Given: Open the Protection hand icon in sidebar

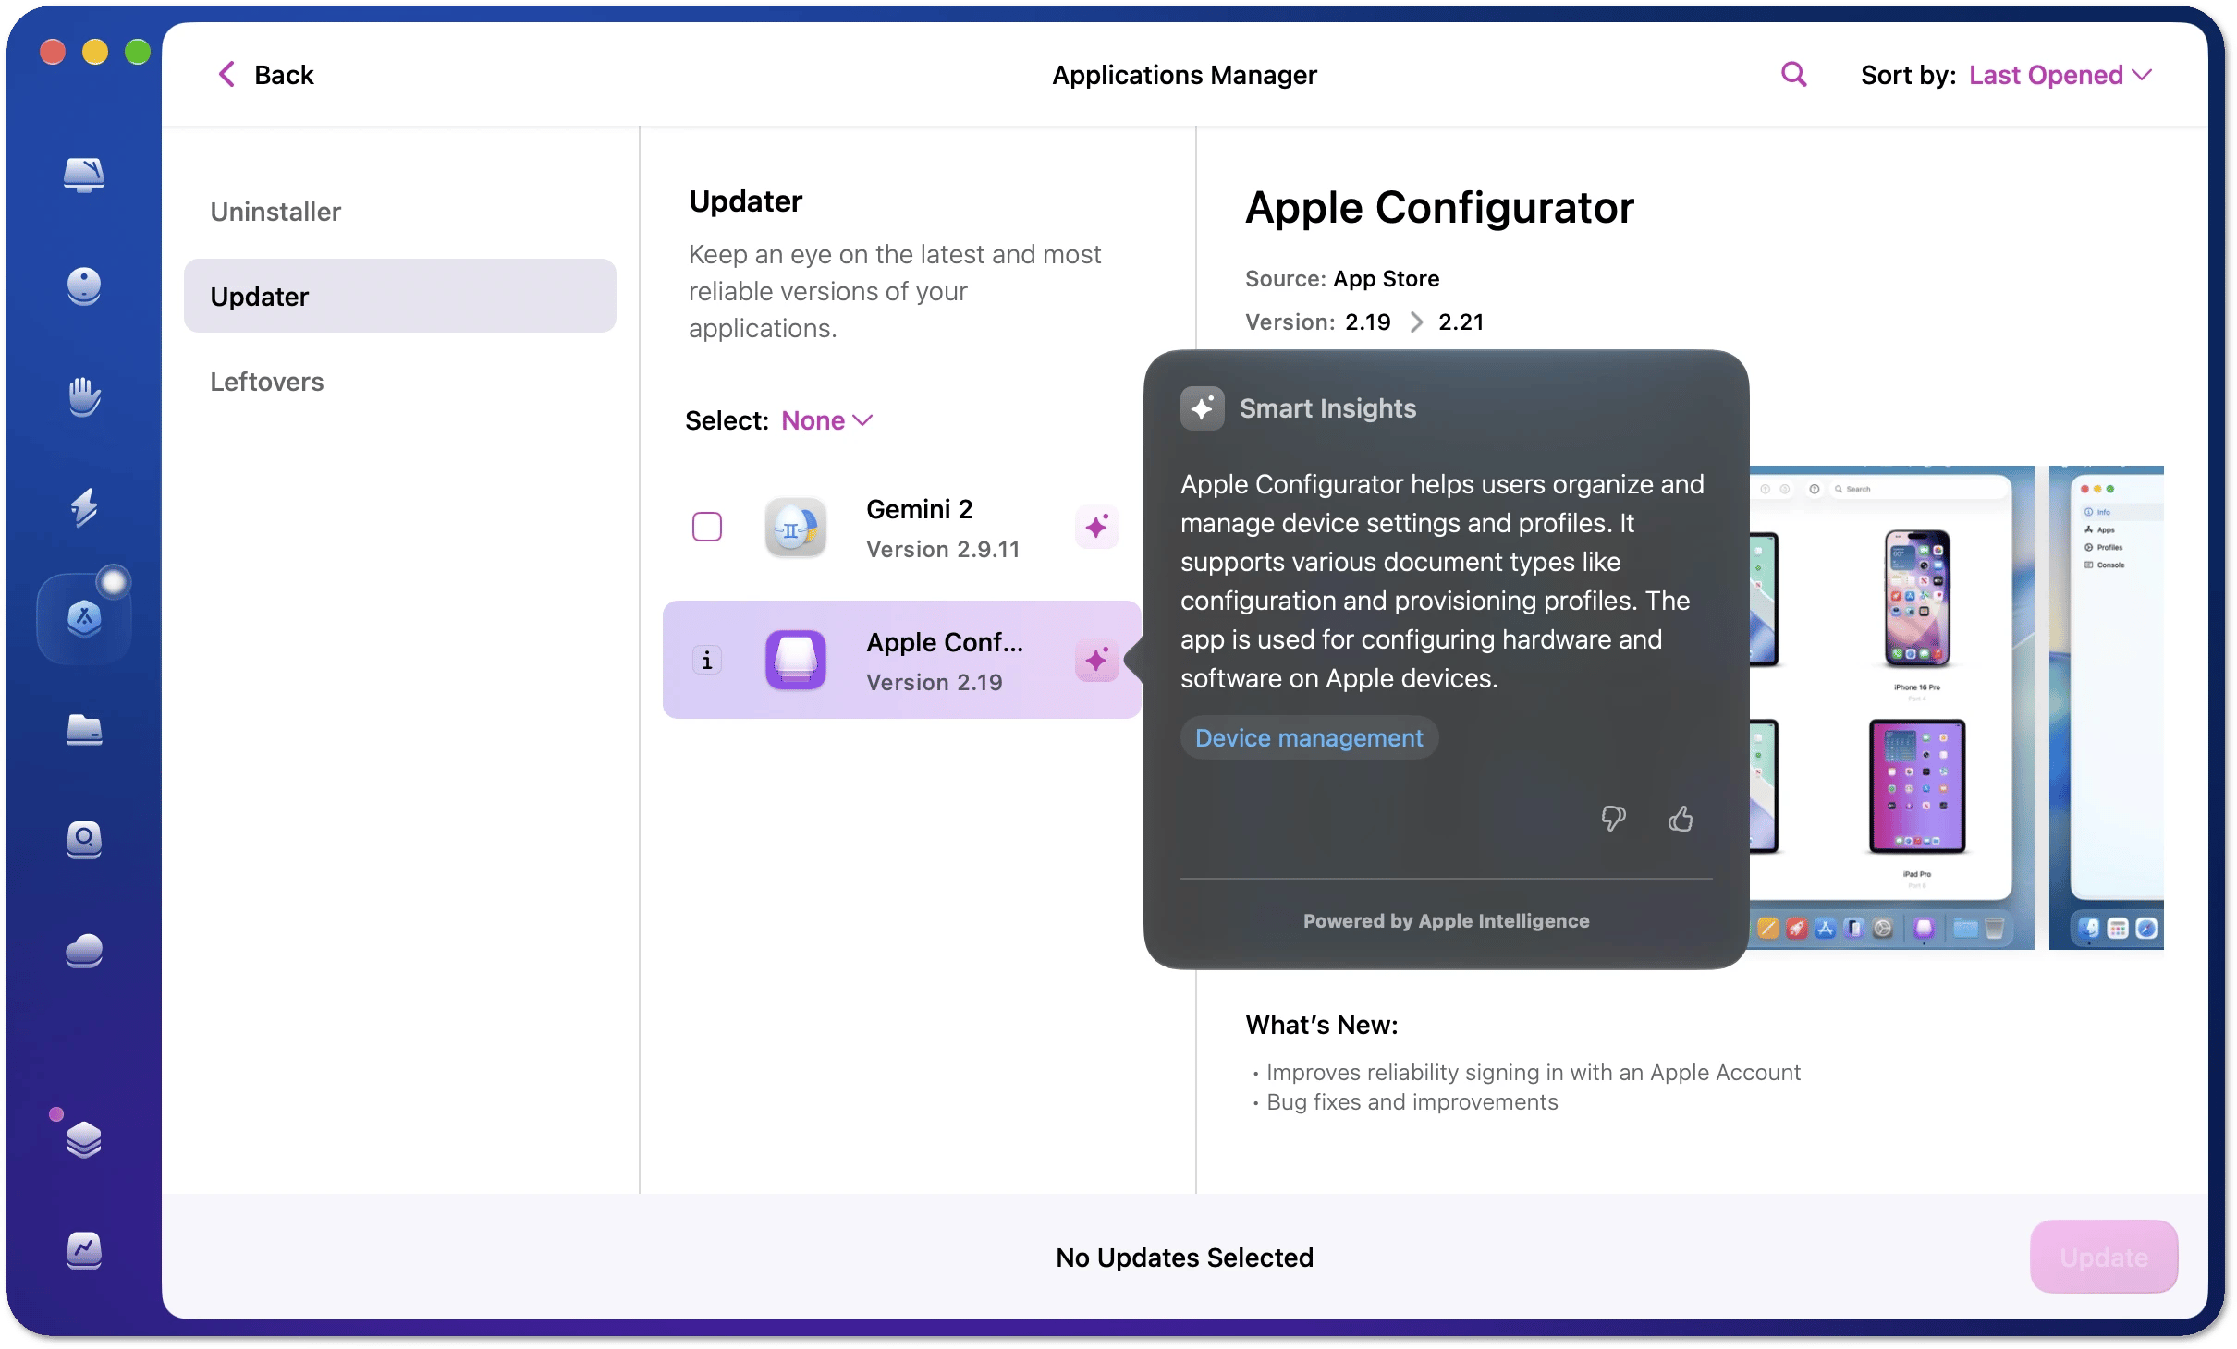Looking at the screenshot, I should [84, 396].
